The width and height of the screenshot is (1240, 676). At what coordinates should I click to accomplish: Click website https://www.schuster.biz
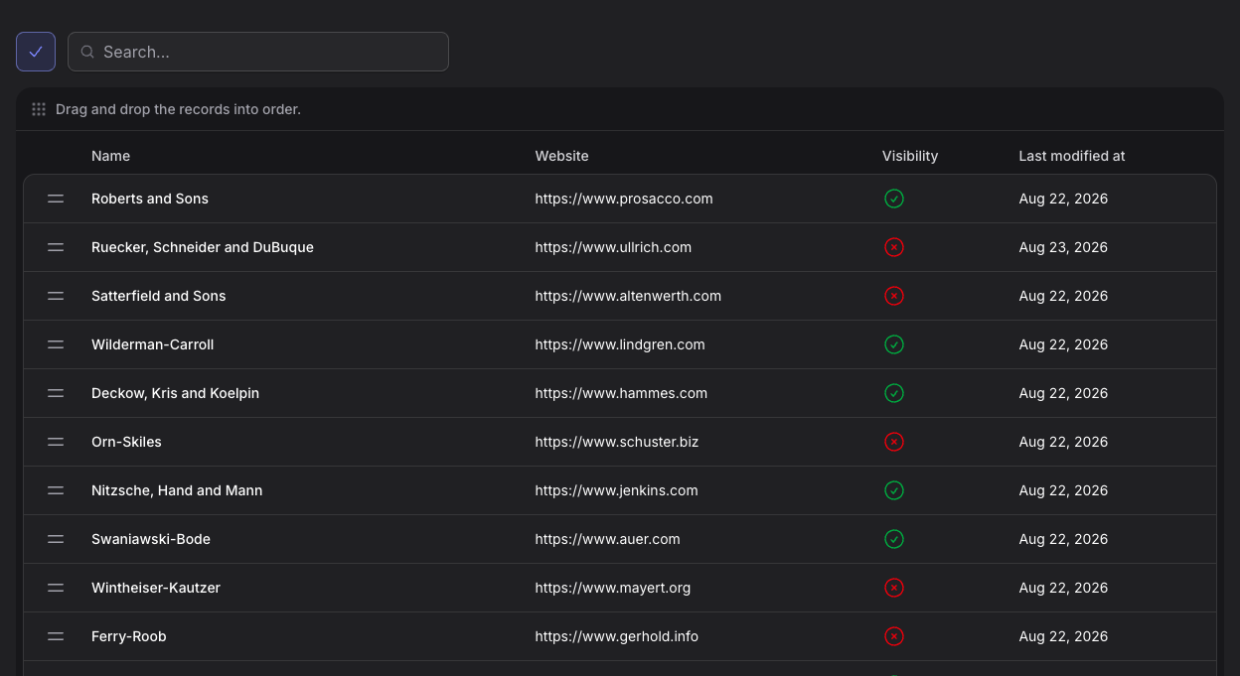(617, 442)
